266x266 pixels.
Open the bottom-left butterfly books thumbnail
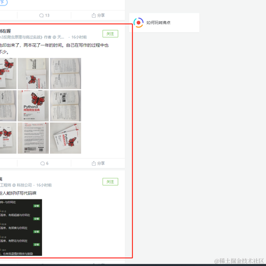click(x=8, y=138)
